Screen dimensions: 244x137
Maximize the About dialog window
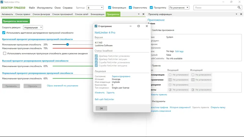[138, 26]
